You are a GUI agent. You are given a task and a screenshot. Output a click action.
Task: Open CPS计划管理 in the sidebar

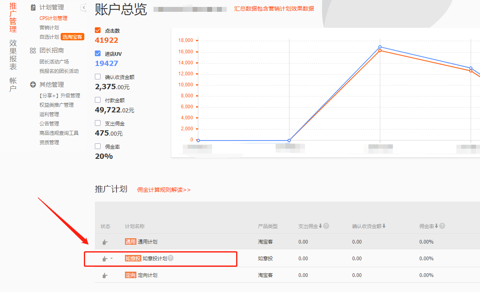53,18
